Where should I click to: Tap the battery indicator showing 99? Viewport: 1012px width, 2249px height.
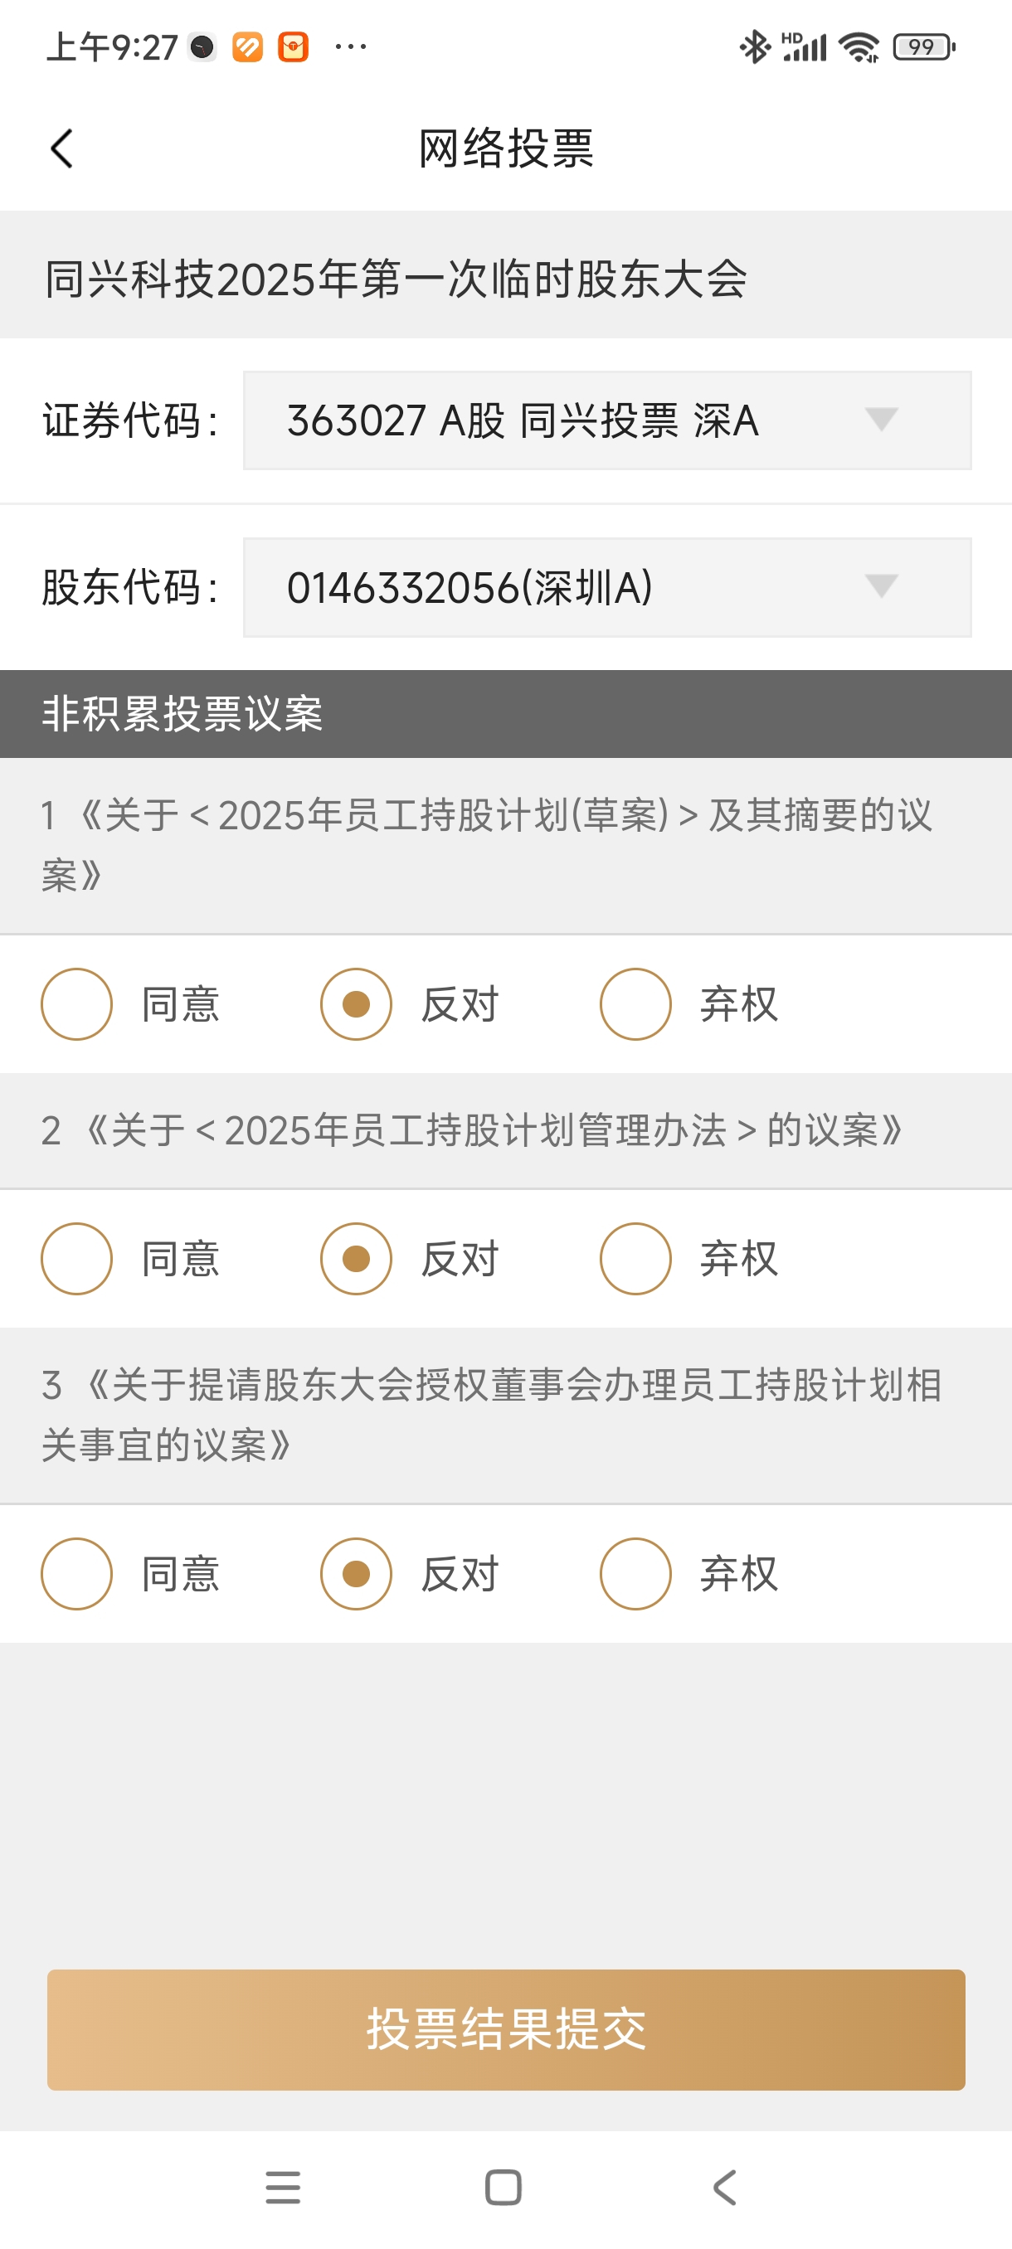[924, 47]
